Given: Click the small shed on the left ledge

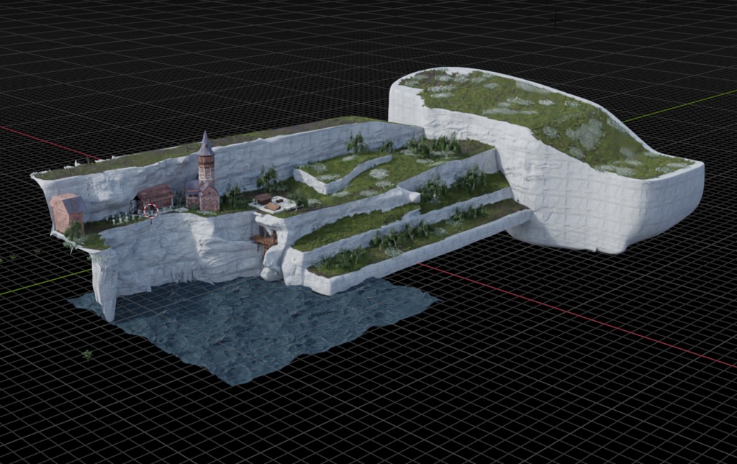Looking at the screenshot, I should click(67, 209).
